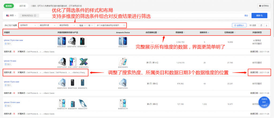Click 清空 to clear the search box
This screenshot has height=118, width=274.
point(246,15)
